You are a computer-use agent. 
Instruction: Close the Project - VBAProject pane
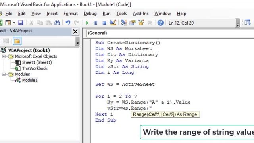click(75, 31)
